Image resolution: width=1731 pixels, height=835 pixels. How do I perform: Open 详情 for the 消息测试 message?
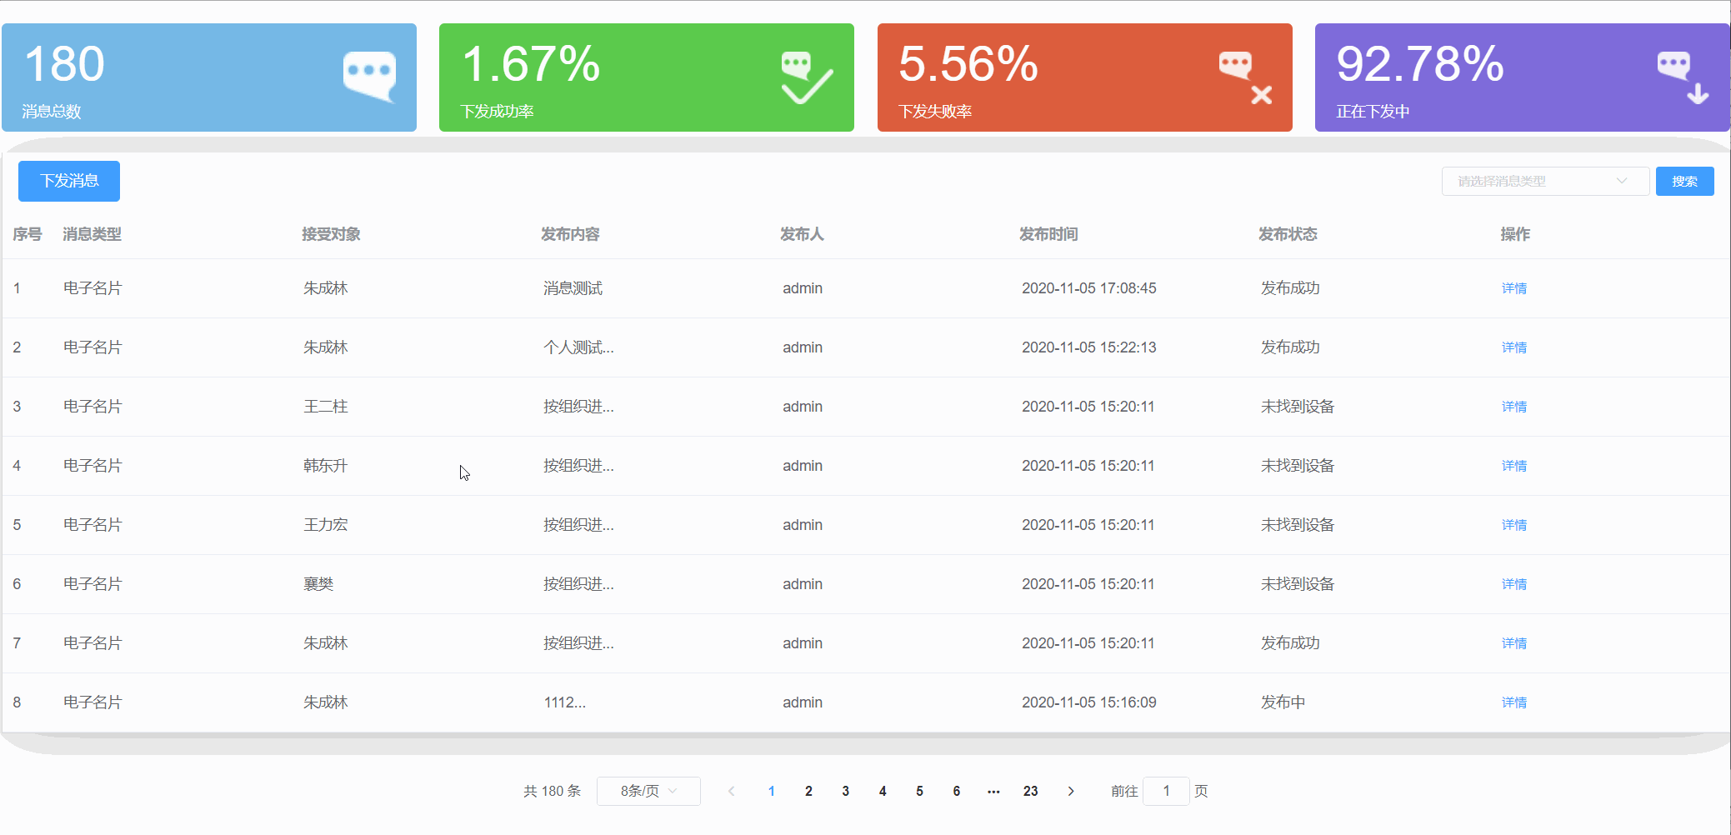1513,288
